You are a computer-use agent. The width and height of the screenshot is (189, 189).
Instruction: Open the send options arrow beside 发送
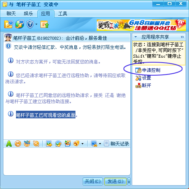(129, 181)
